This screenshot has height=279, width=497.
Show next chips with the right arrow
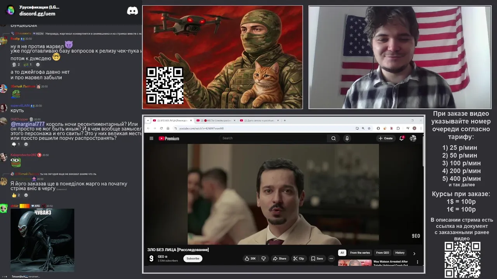pos(414,253)
